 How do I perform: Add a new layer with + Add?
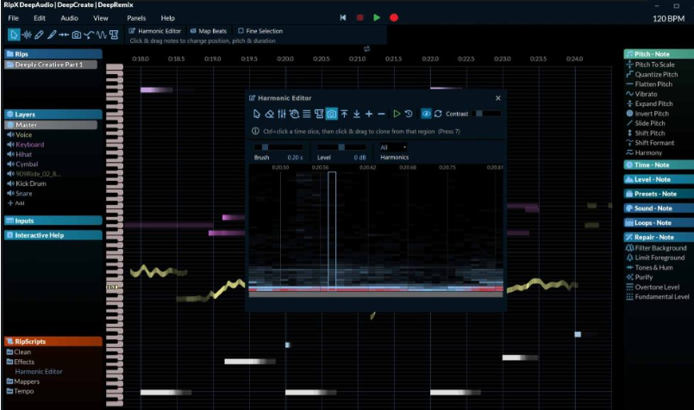tap(16, 203)
